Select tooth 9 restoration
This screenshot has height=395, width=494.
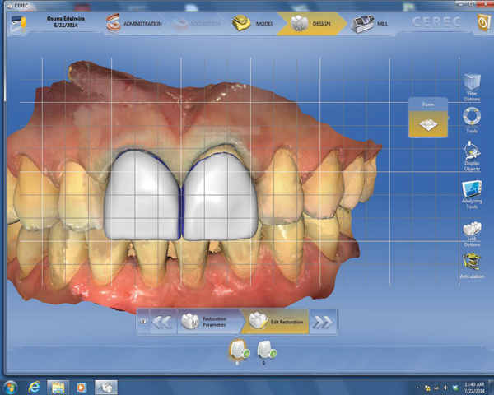266,351
